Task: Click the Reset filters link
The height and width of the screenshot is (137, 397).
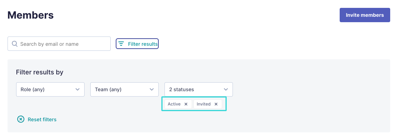Action: point(42,119)
